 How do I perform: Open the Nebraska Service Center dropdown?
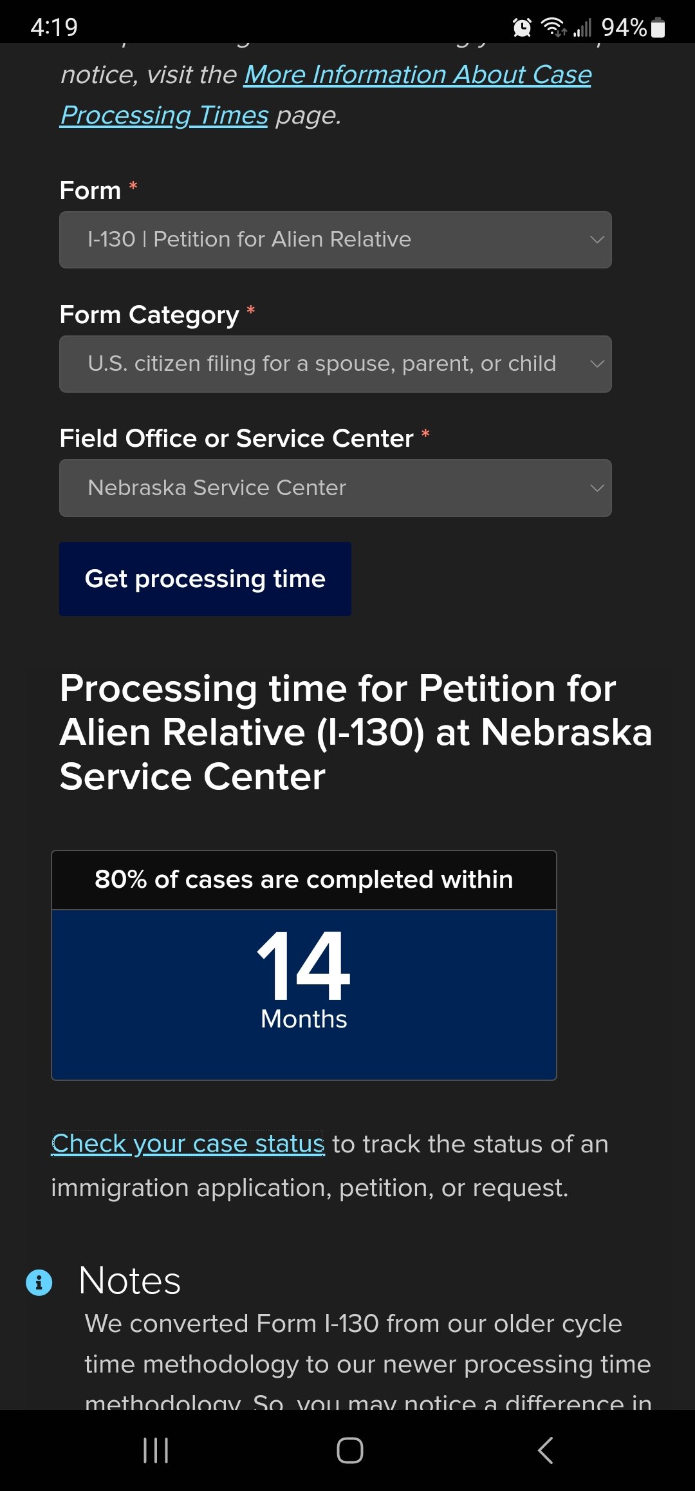tap(335, 488)
